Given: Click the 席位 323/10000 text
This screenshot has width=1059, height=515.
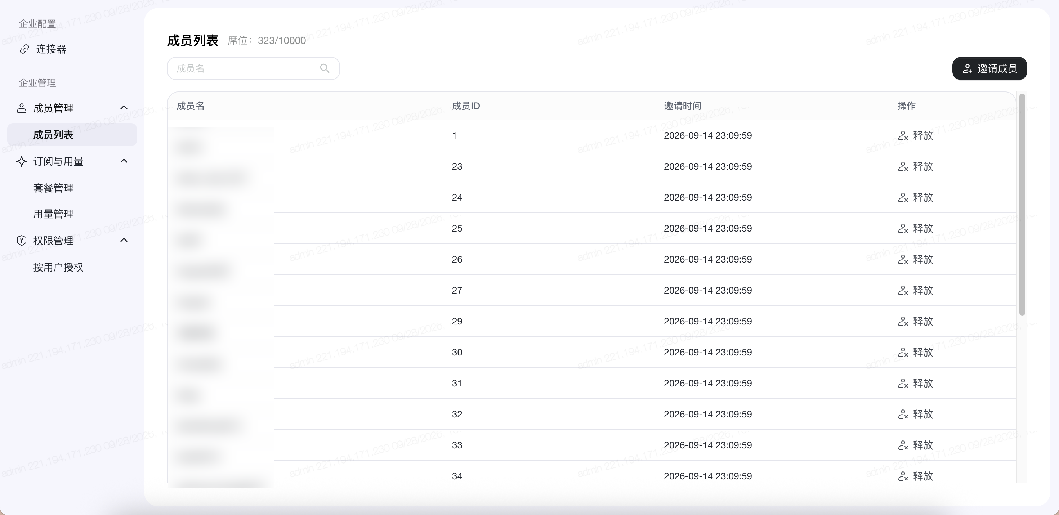Looking at the screenshot, I should click(267, 40).
